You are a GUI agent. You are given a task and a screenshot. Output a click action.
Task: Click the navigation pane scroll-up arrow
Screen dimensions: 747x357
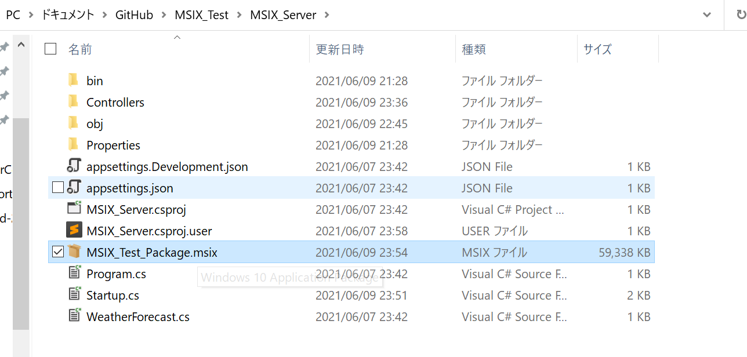click(x=21, y=45)
